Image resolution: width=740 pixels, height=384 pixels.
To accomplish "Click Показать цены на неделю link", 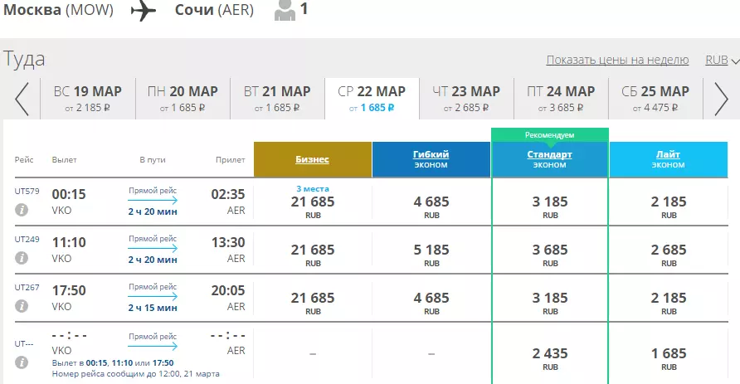I will [x=617, y=60].
